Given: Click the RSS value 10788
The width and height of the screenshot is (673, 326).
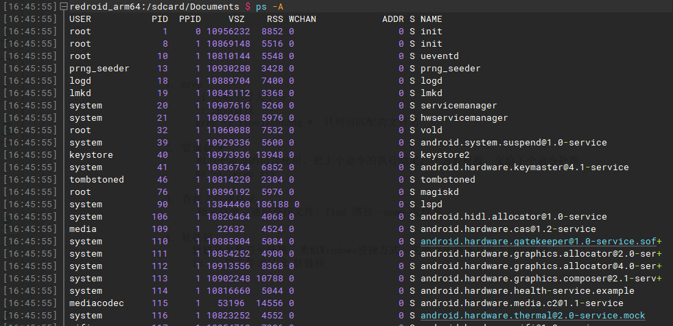Looking at the screenshot, I should coord(270,279).
